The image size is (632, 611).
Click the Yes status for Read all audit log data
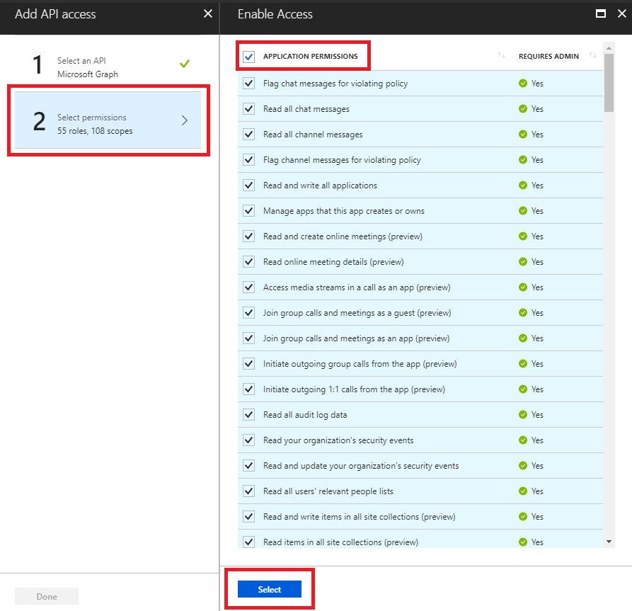[520, 414]
